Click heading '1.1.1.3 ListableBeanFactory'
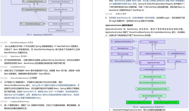The height and width of the screenshot is (111, 189). tap(13, 67)
